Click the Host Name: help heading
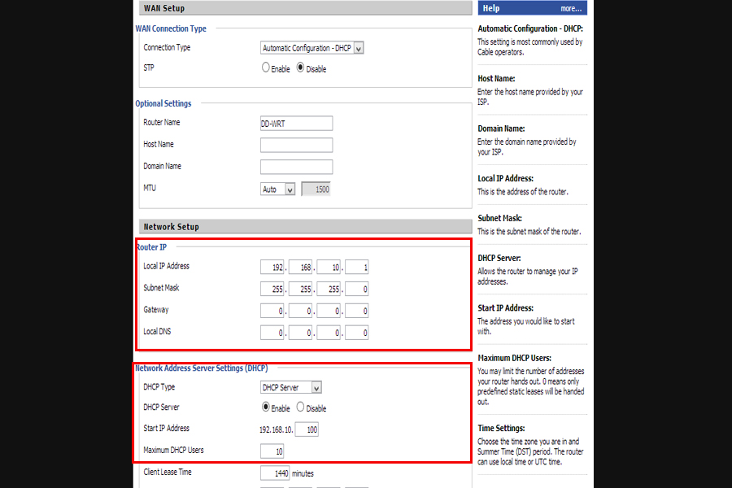 coord(496,78)
